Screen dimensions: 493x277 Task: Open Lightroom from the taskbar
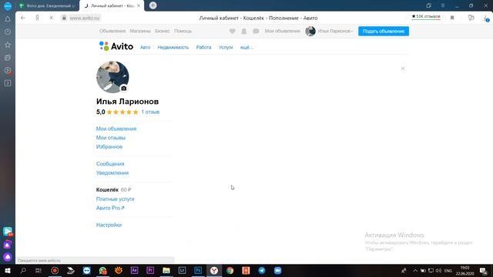tap(182, 270)
